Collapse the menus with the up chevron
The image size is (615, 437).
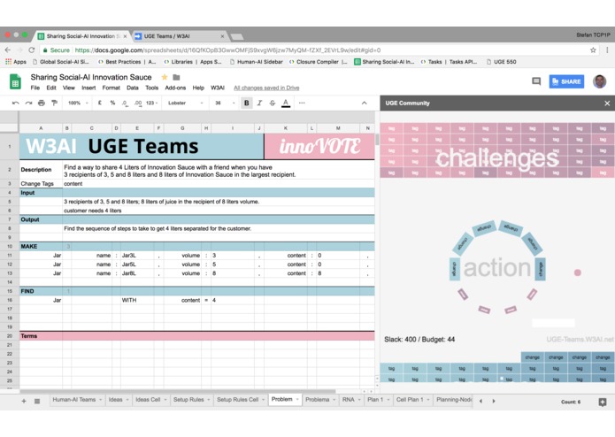coord(364,103)
